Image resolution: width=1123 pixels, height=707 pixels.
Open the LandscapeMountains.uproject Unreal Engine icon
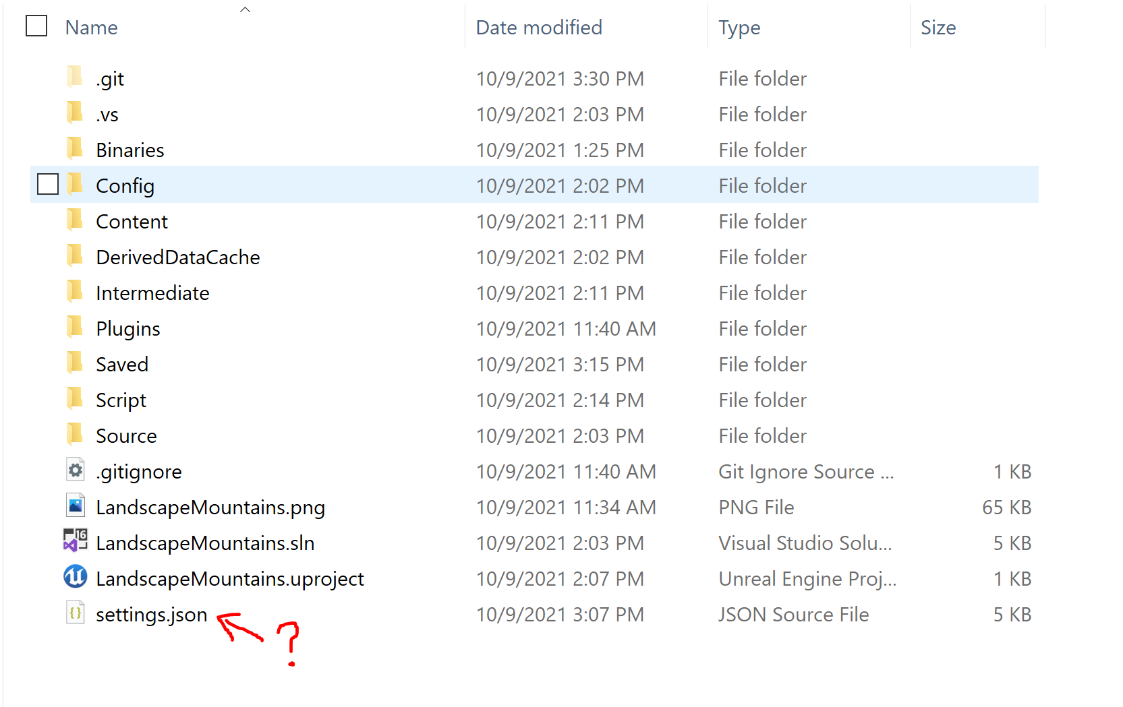click(x=76, y=578)
